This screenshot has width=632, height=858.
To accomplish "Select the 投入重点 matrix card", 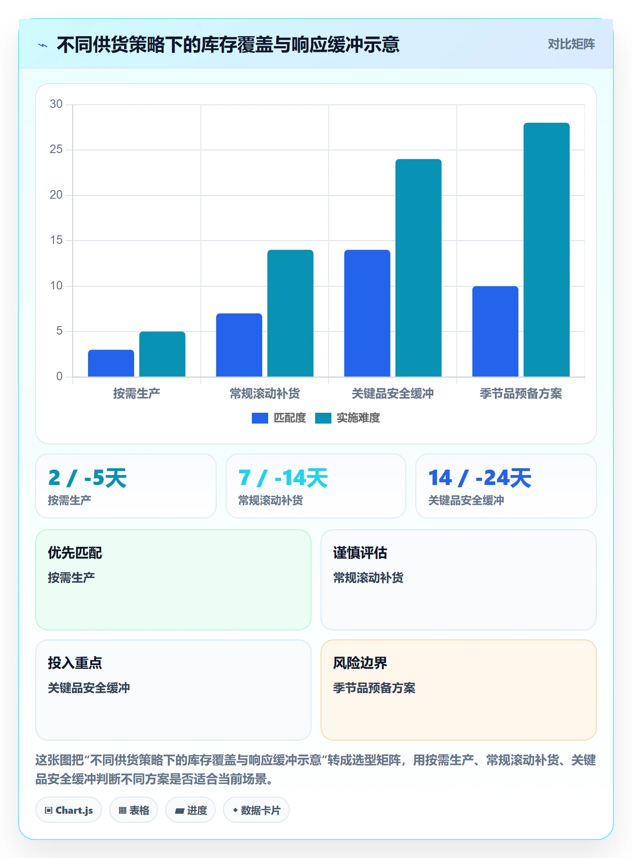I will click(x=173, y=690).
